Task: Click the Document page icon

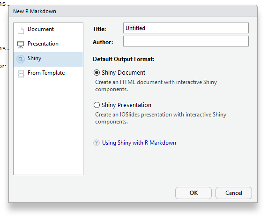Action: [x=21, y=30]
